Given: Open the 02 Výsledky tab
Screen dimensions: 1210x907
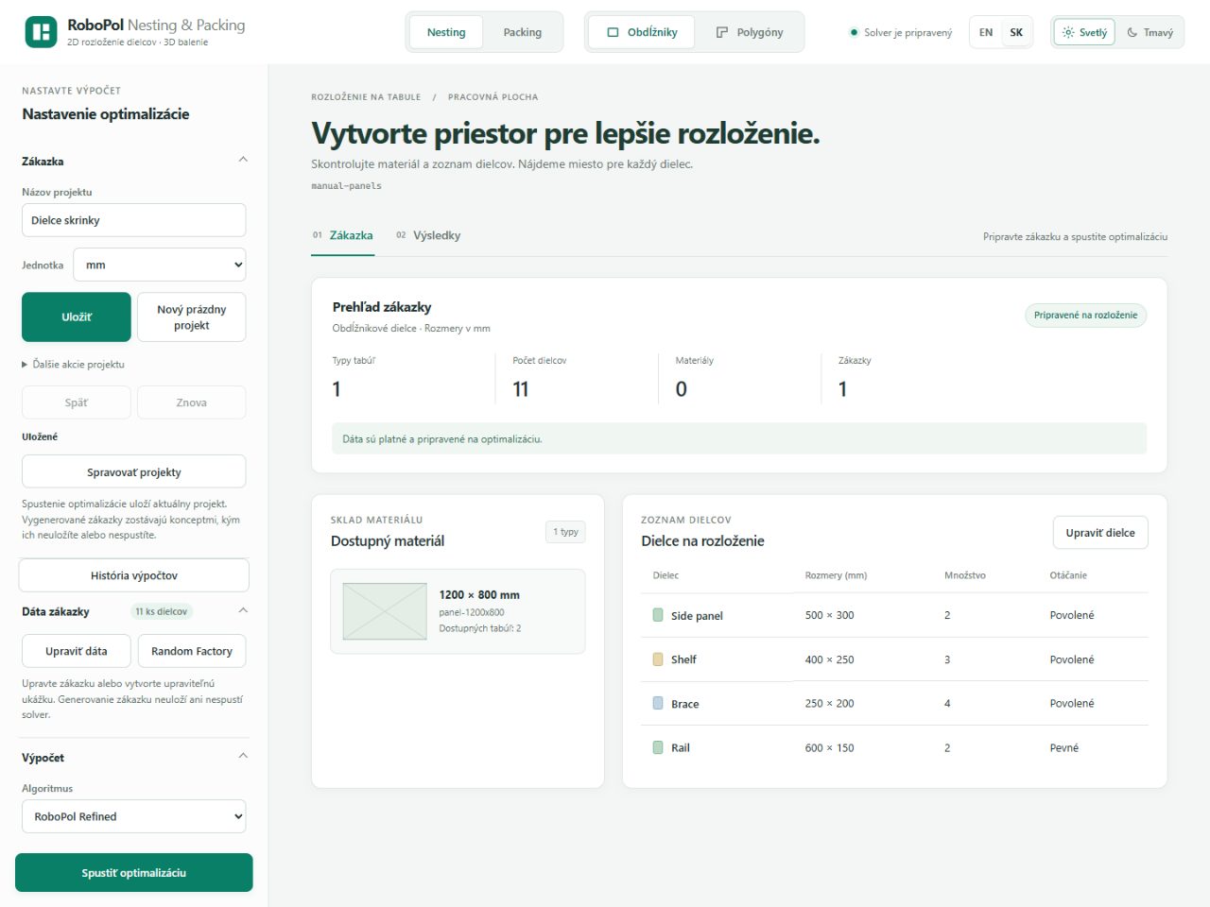Looking at the screenshot, I should (x=428, y=235).
